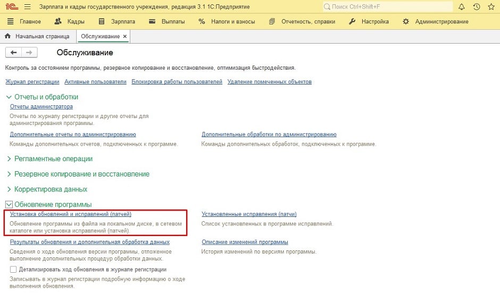This screenshot has height=294, width=500.
Task: Open Описание изменений программы link
Action: coord(245,242)
